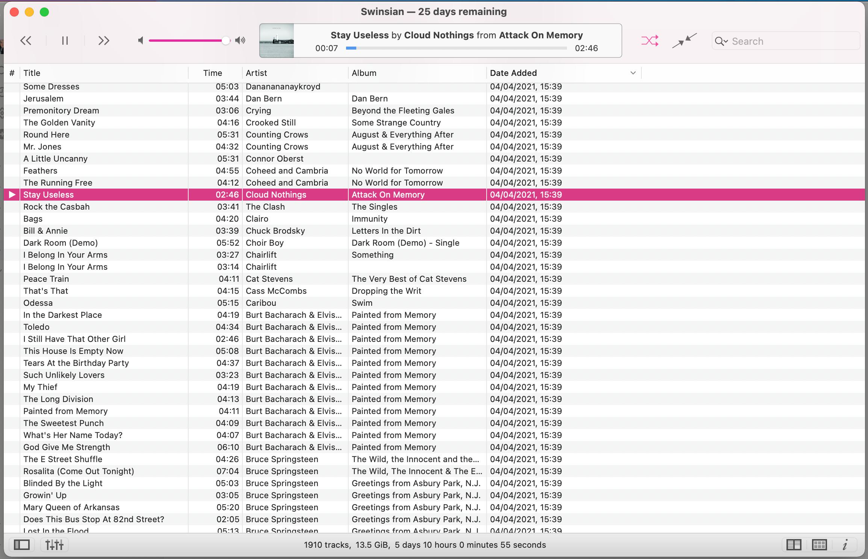Select track The Golden Vanity
The height and width of the screenshot is (559, 868).
[x=434, y=122]
